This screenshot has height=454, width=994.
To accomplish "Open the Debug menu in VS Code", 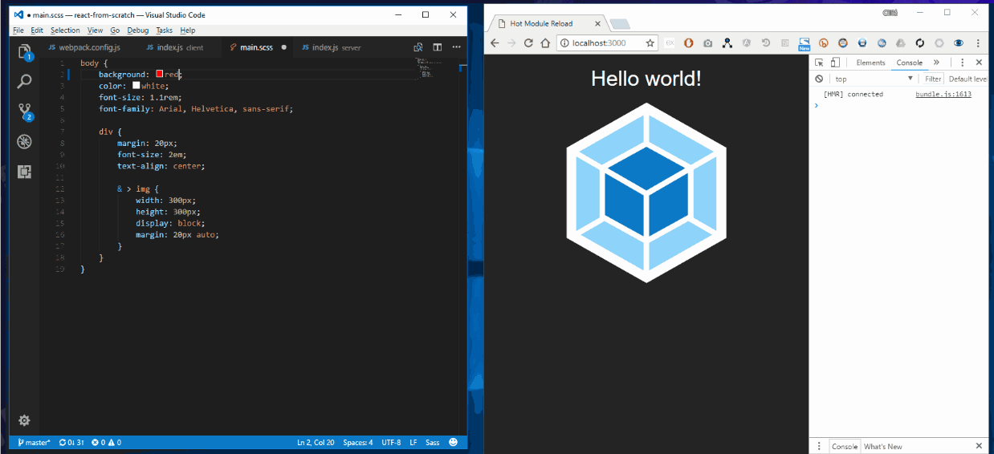I will tap(138, 30).
